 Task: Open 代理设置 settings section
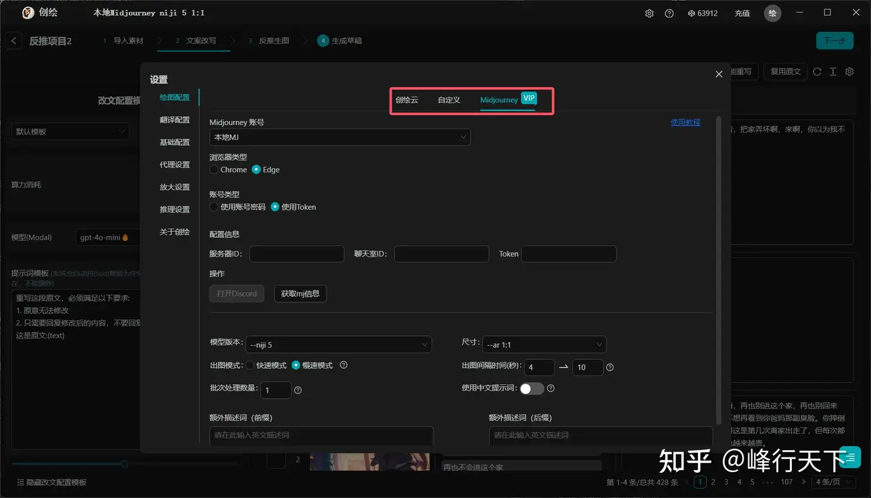(175, 165)
